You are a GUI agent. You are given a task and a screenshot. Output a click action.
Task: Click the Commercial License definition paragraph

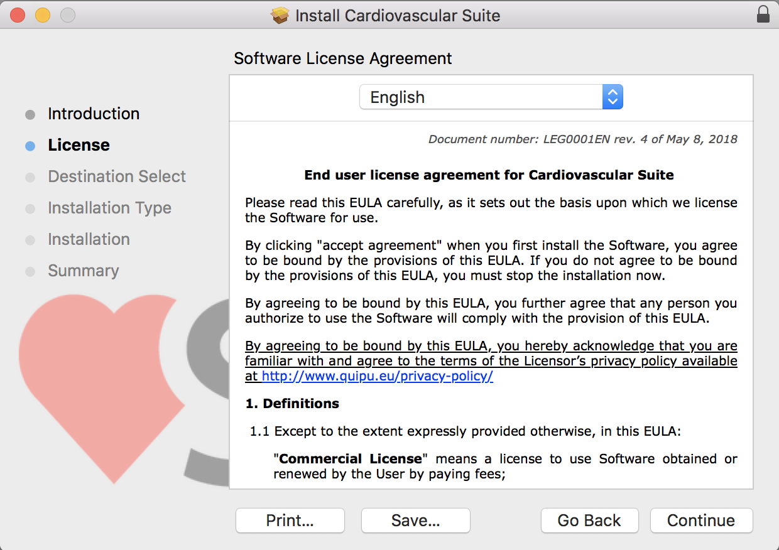coord(505,466)
